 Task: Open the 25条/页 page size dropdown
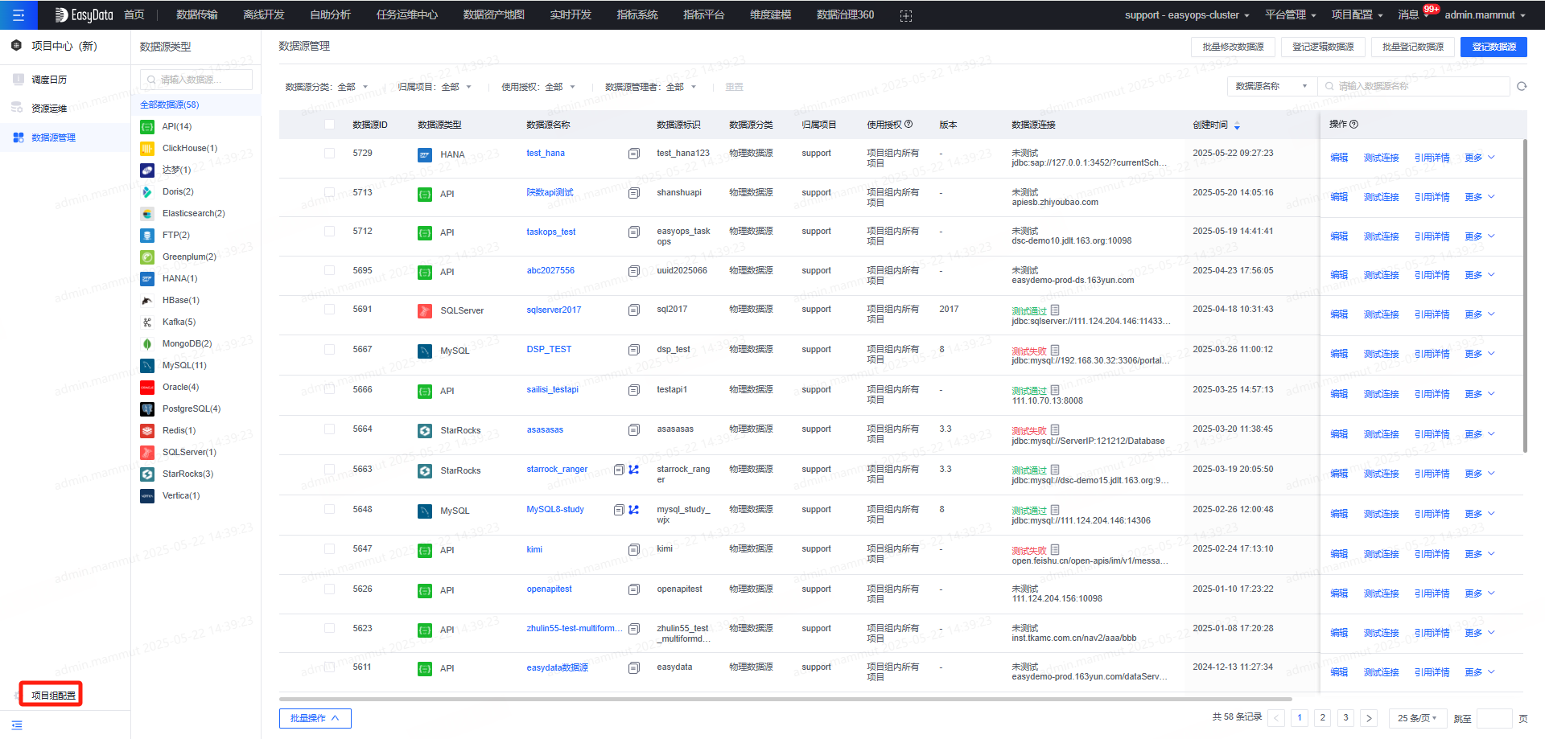tap(1417, 717)
